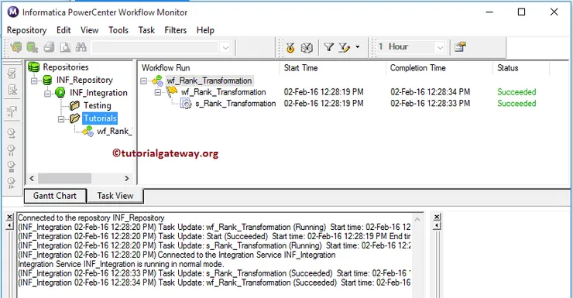This screenshot has width=573, height=298.
Task: Click the Testing folder icon
Action: click(x=74, y=105)
